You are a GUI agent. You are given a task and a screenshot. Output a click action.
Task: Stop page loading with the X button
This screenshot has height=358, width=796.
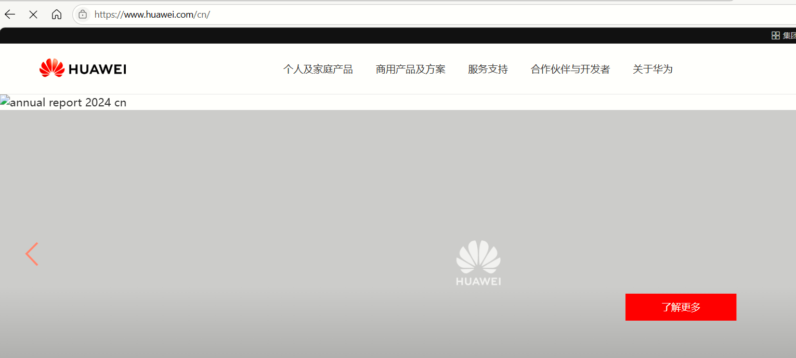33,15
